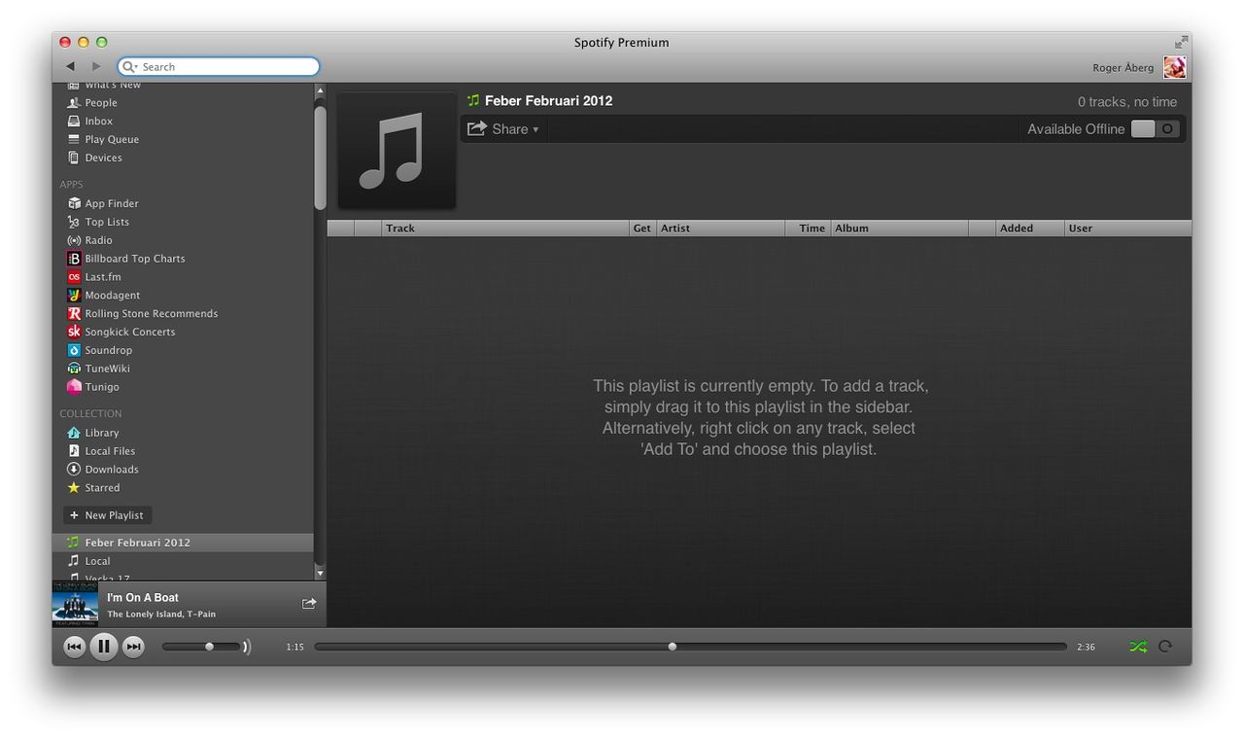Expand the Share dropdown menu
The height and width of the screenshot is (738, 1244).
pyautogui.click(x=503, y=129)
